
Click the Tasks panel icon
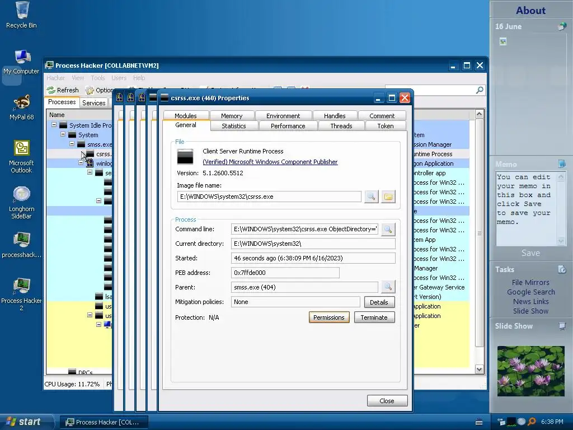(x=562, y=269)
